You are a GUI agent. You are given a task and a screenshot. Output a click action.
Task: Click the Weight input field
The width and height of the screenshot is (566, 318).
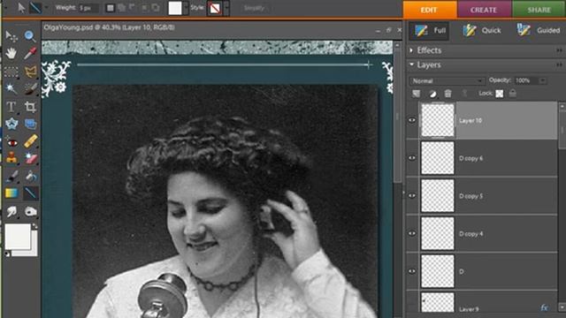pos(88,8)
